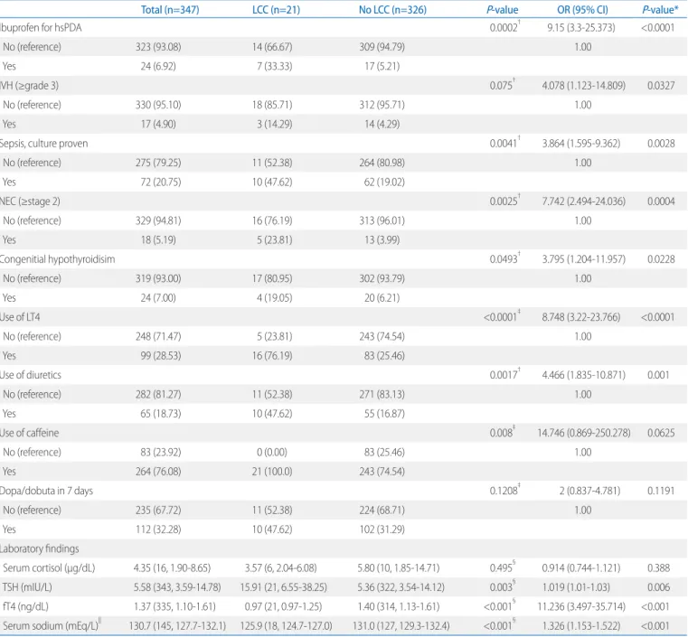Click the value 4.35 (16, 1.90-8.65)

coord(172,567)
